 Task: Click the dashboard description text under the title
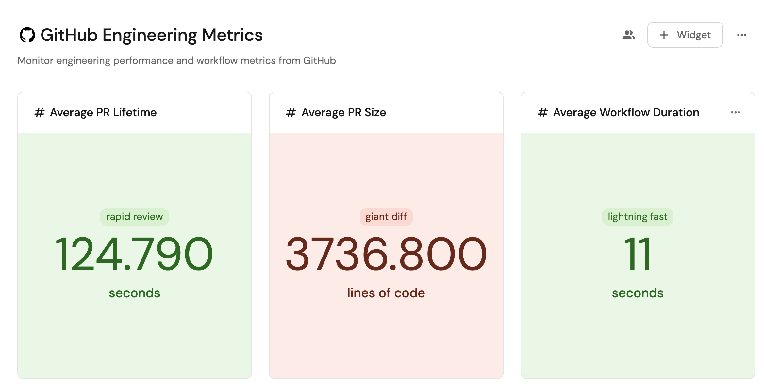pos(176,60)
